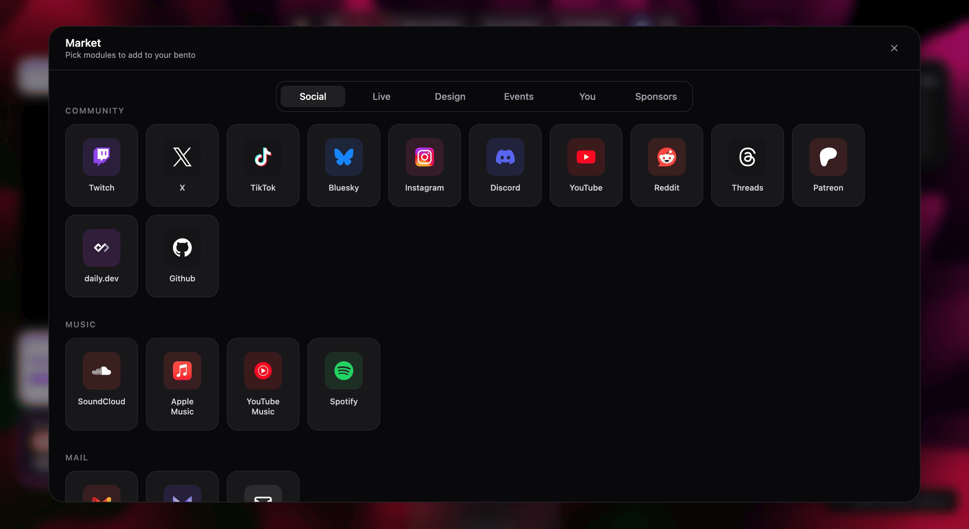Switch to the Social tab
Image resolution: width=969 pixels, height=529 pixels.
click(x=313, y=96)
